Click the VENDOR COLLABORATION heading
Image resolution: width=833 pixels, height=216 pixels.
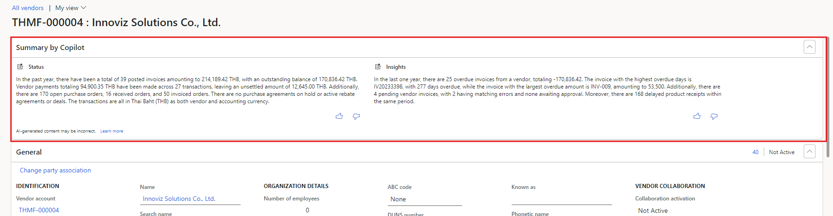[x=670, y=186]
